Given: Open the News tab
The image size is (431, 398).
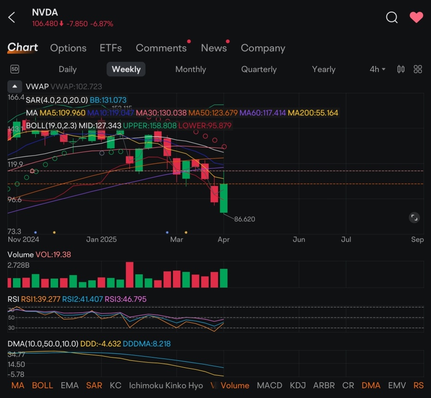Looking at the screenshot, I should 214,48.
